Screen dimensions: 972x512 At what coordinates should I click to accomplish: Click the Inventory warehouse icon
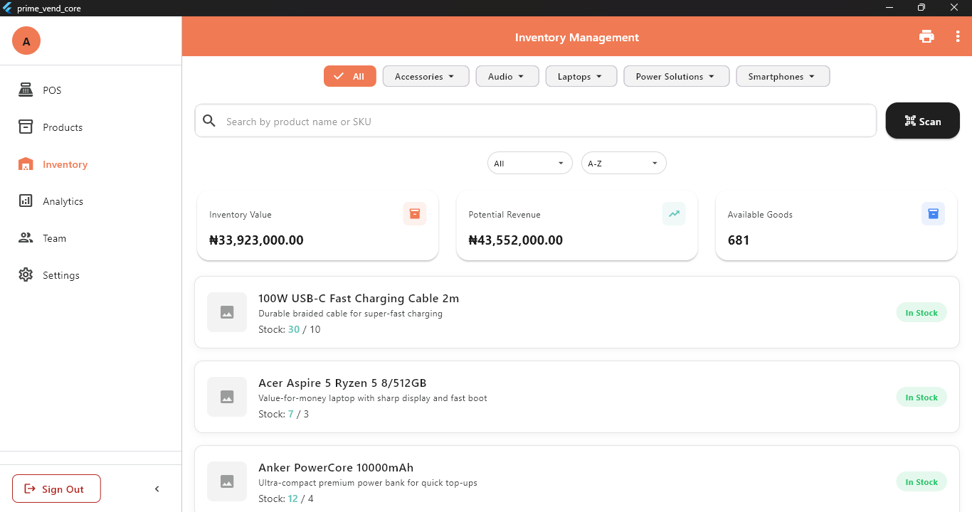[26, 164]
